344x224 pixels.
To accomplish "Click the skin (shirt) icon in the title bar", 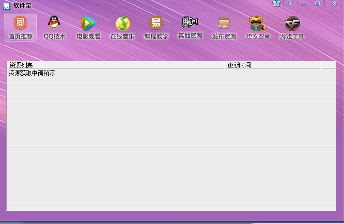I will 277,3.
